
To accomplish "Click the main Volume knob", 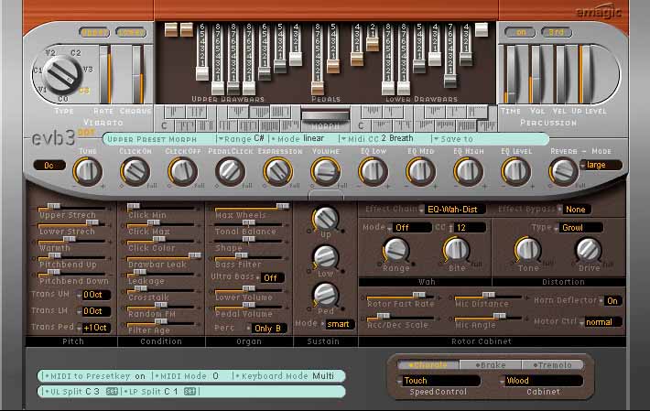I will (x=325, y=171).
